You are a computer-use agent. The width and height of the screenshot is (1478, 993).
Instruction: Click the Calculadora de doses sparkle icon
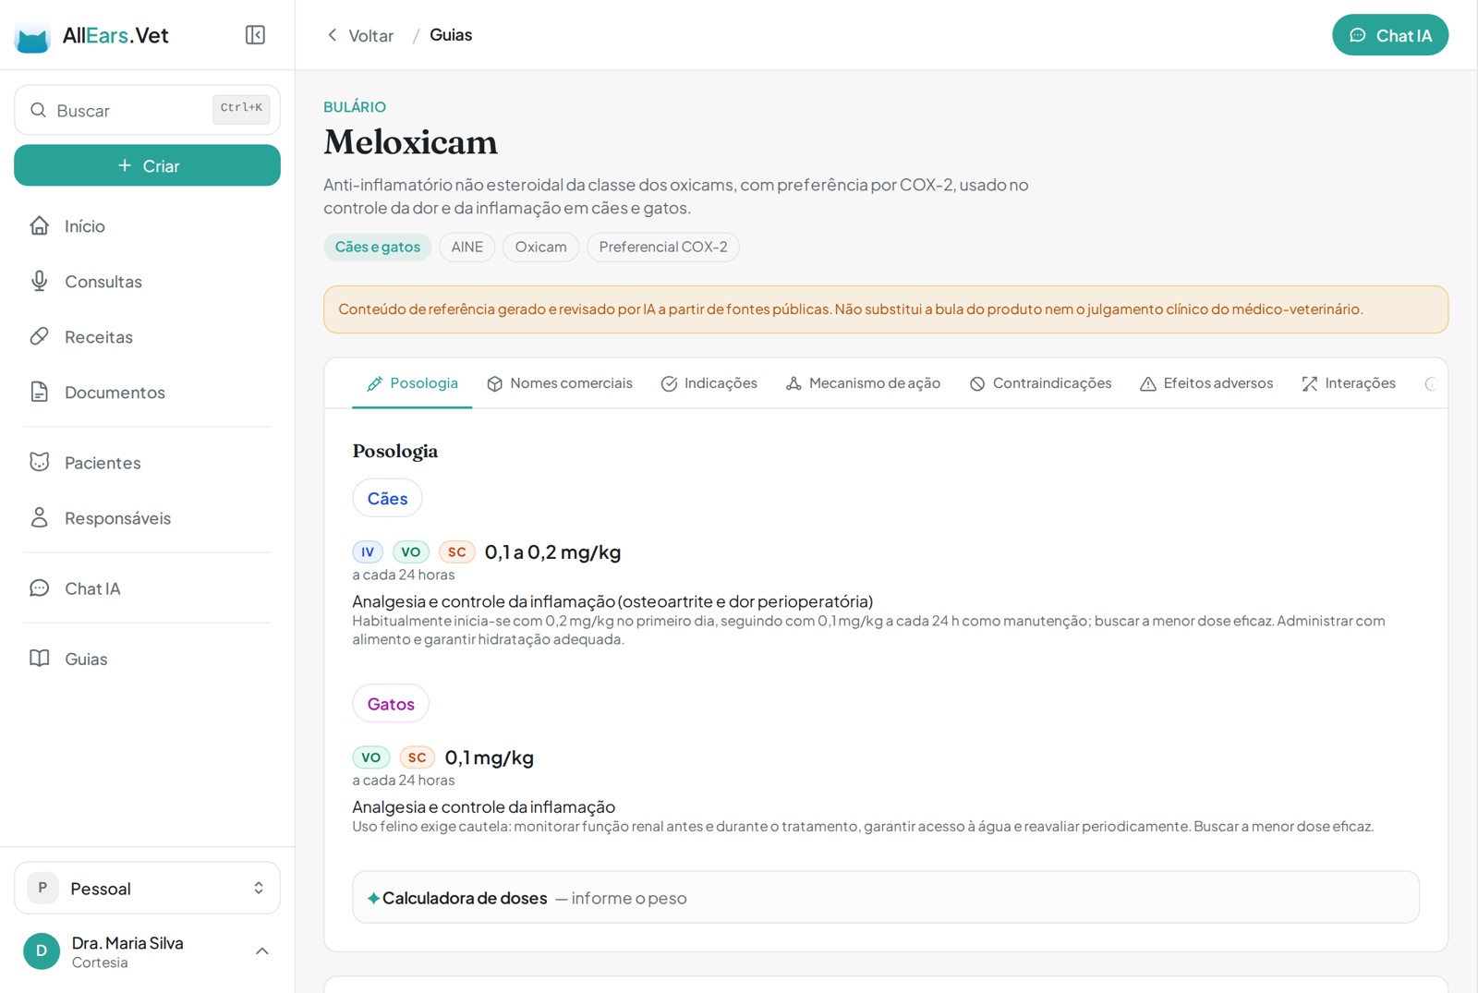click(x=373, y=898)
